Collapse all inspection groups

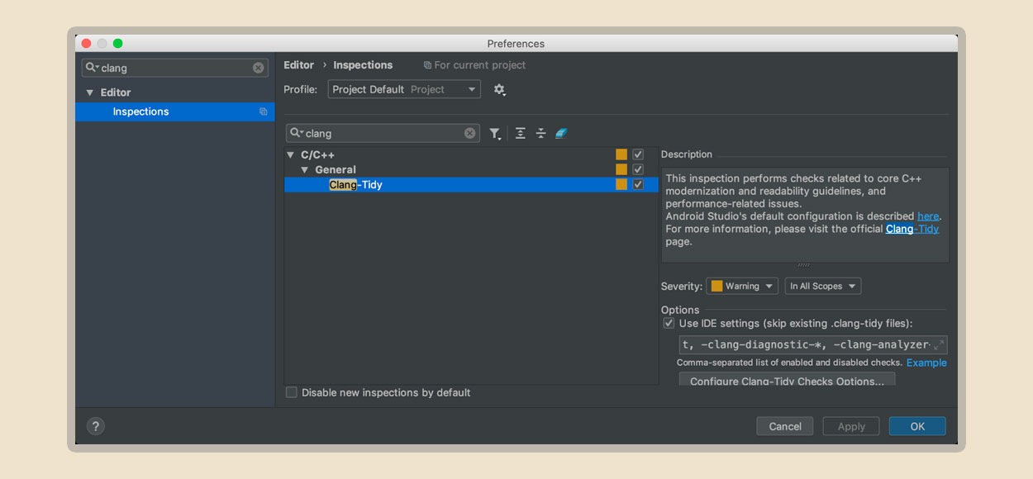[x=540, y=133]
